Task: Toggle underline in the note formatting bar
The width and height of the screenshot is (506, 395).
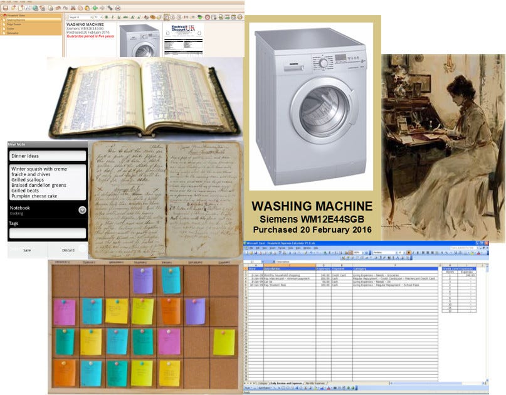Action: [119, 17]
